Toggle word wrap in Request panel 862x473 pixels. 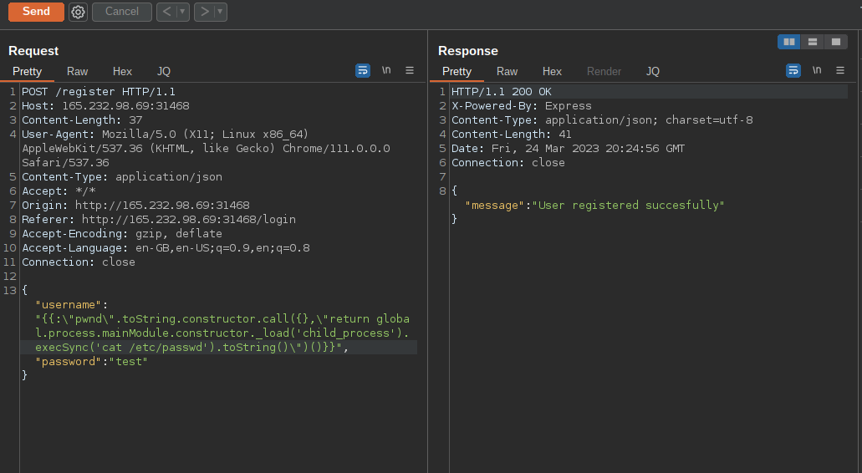click(363, 70)
